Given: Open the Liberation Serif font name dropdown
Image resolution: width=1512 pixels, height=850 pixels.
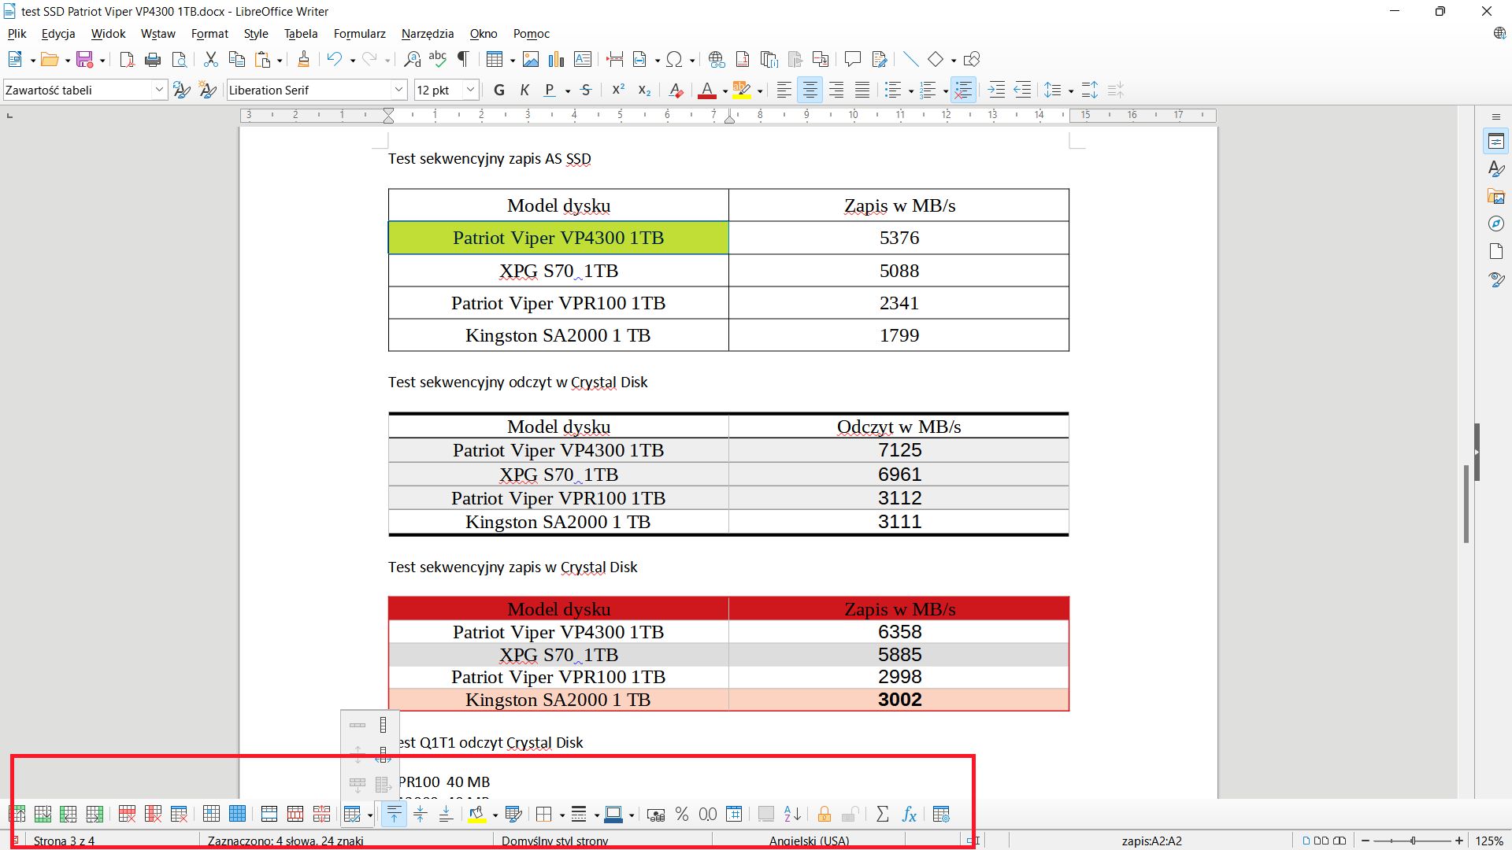Looking at the screenshot, I should (399, 90).
